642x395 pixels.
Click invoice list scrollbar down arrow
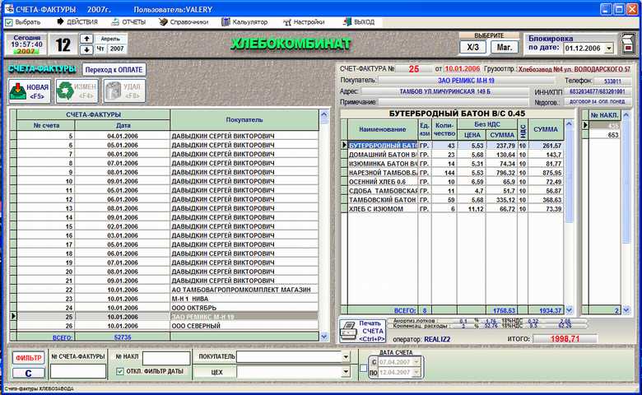pyautogui.click(x=323, y=337)
